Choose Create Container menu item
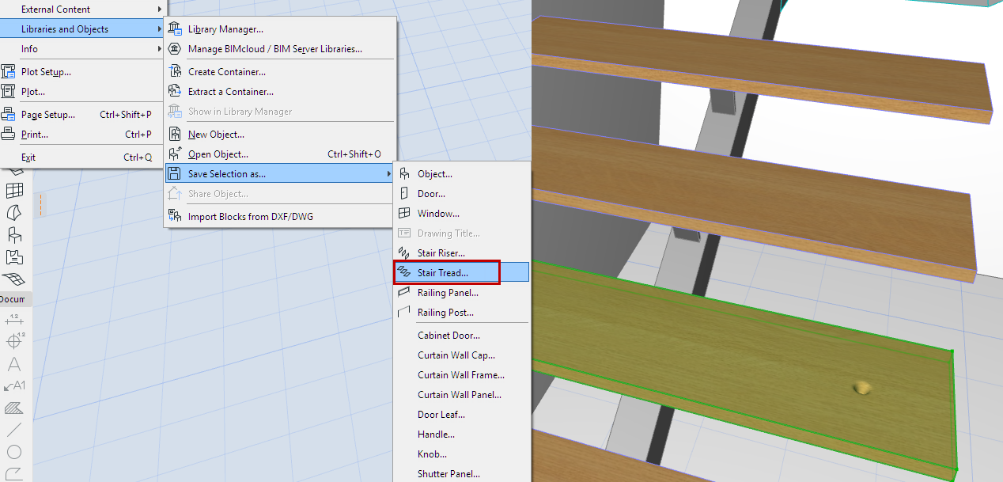Image resolution: width=1003 pixels, height=482 pixels. pyautogui.click(x=279, y=72)
